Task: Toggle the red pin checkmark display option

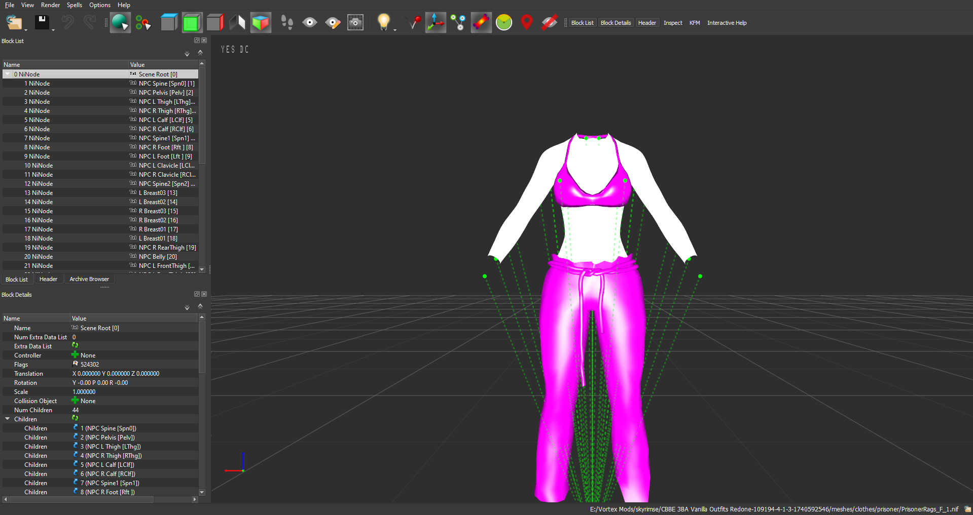Action: point(414,23)
